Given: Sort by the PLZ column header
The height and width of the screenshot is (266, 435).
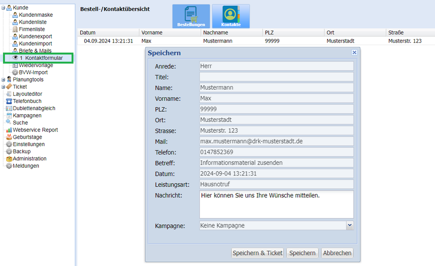Looking at the screenshot, I should pyautogui.click(x=293, y=33).
